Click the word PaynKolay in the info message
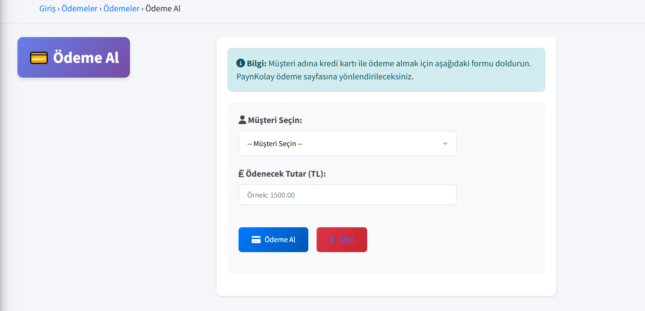The height and width of the screenshot is (311, 645). tap(256, 77)
